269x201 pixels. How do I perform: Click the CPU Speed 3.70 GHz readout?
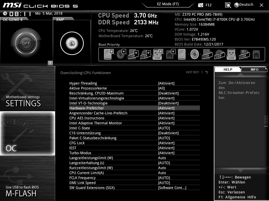click(x=127, y=15)
